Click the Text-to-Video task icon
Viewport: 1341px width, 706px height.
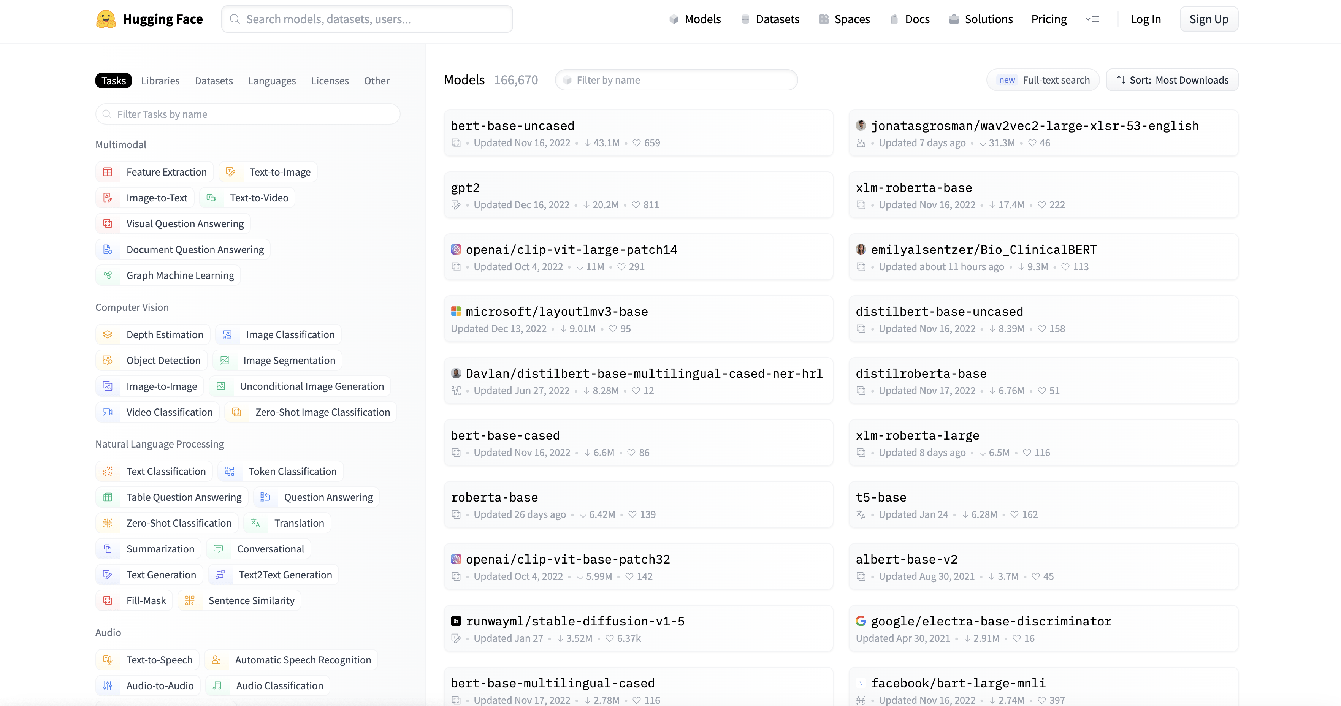point(211,198)
